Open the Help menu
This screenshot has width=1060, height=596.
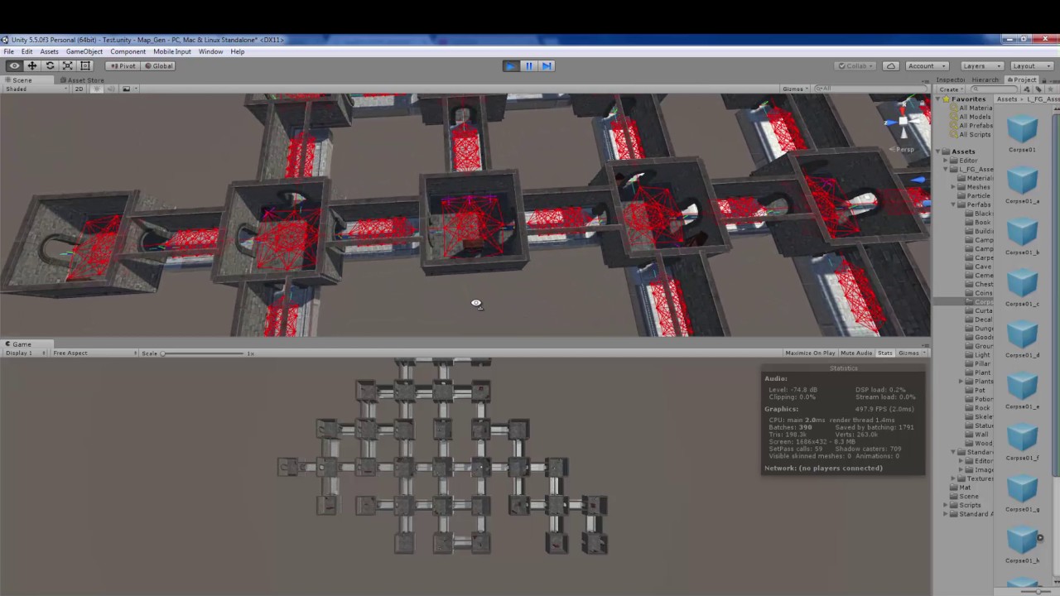pyautogui.click(x=238, y=51)
